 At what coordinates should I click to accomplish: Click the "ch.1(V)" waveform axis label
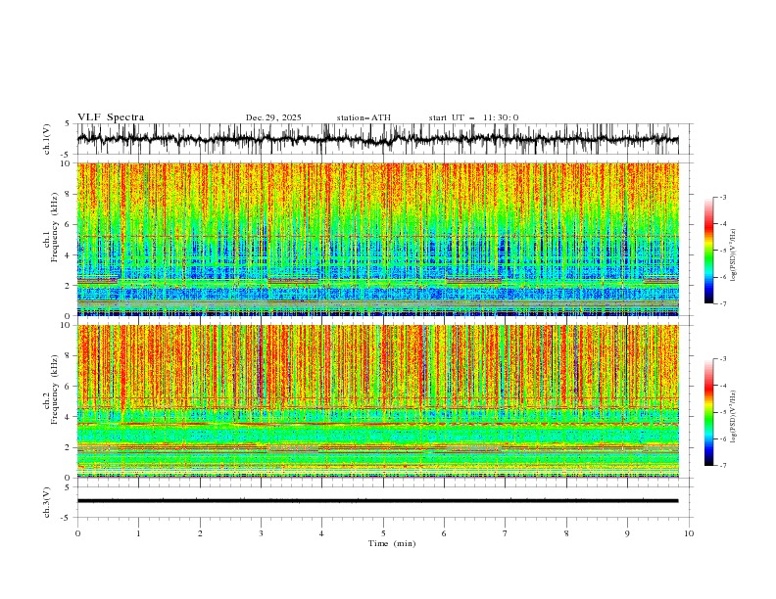[x=47, y=139]
